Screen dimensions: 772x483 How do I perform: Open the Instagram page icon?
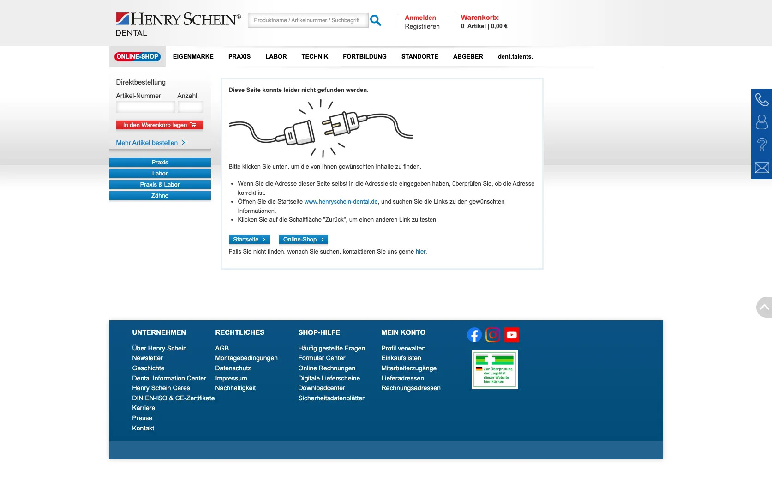click(493, 335)
